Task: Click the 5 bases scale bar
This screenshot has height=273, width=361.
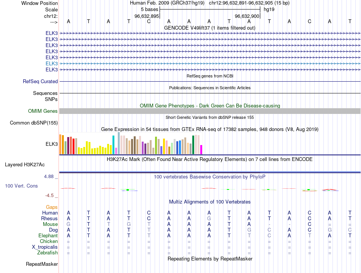Action: 210,9
